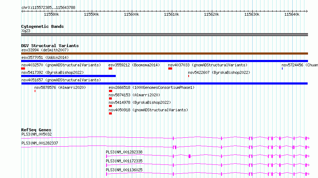Click the nsv4050918 gnomAD variant label
Screen dimensions: 318x178
148,110
